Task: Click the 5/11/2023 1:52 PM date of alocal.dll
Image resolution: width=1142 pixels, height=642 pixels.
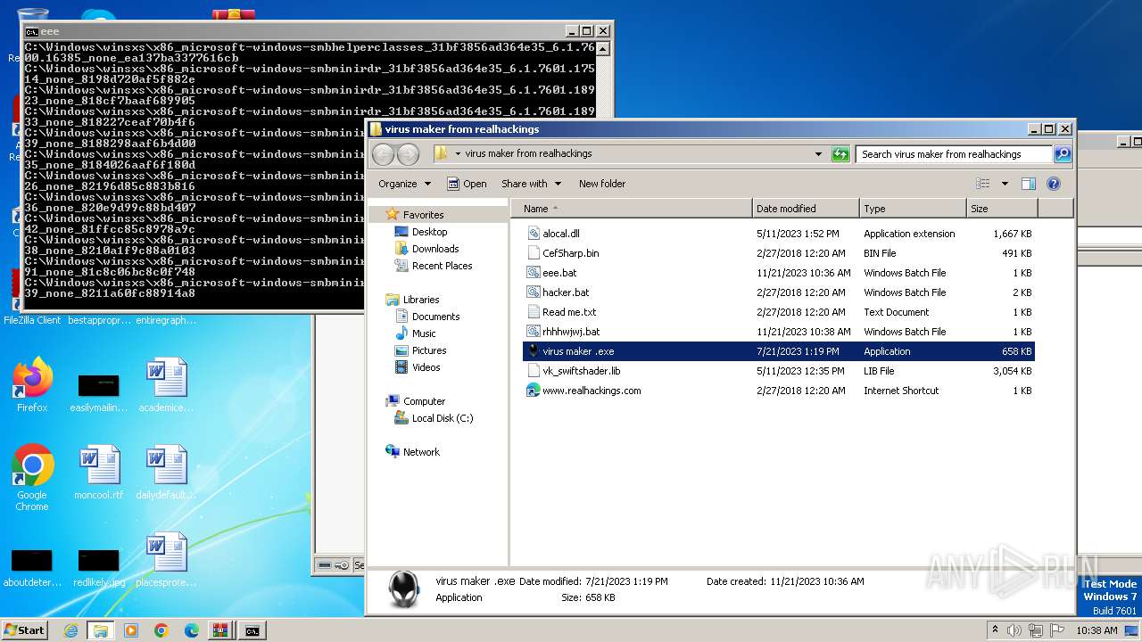Action: (x=798, y=234)
